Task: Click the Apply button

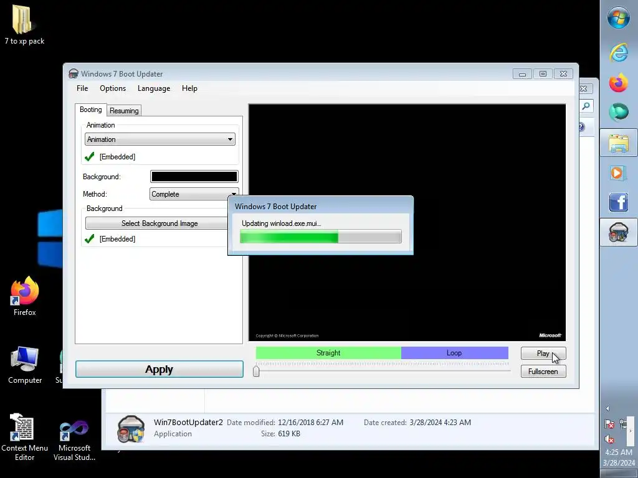Action: [x=159, y=369]
